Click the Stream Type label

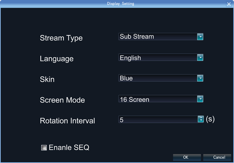tap(61, 38)
